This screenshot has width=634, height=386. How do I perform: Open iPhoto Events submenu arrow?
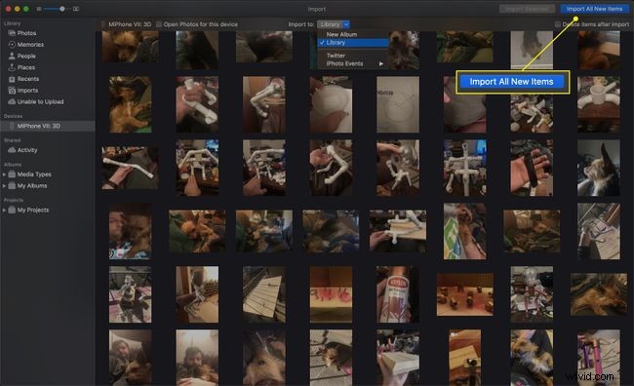(x=380, y=63)
